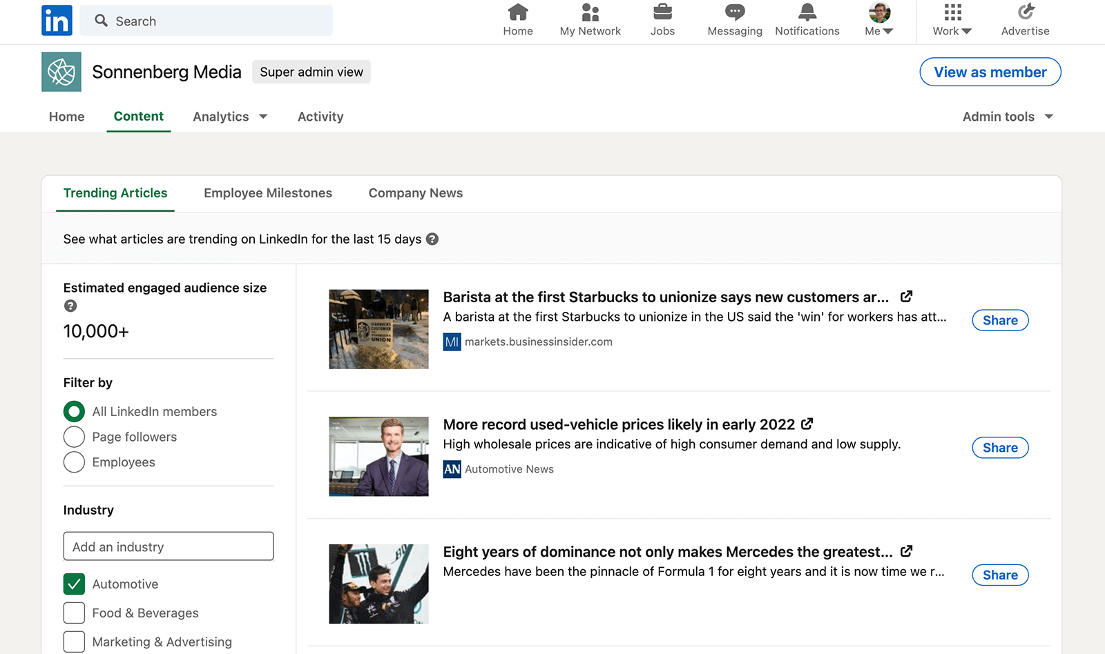1105x654 pixels.
Task: Switch to the page Home tab
Action: coord(66,117)
